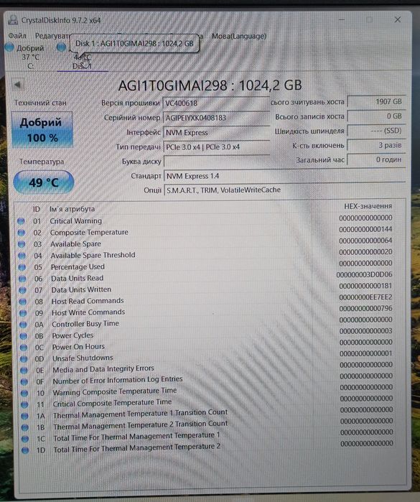Open the Мова(Language) menu
The height and width of the screenshot is (502, 420).
coord(239,36)
